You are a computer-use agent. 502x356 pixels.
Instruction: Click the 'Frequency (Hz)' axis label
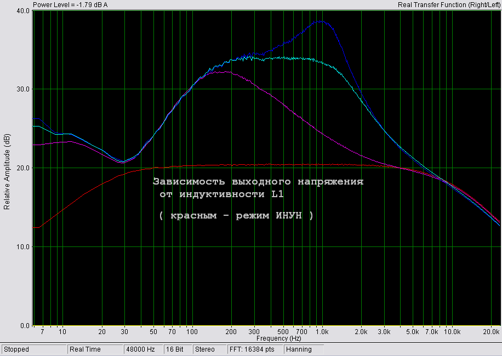(278, 338)
